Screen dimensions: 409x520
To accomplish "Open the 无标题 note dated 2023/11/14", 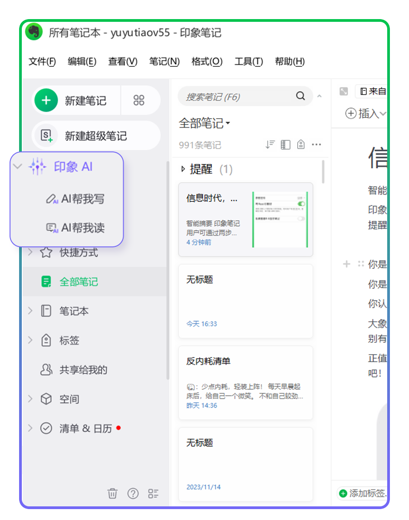I will [x=245, y=464].
